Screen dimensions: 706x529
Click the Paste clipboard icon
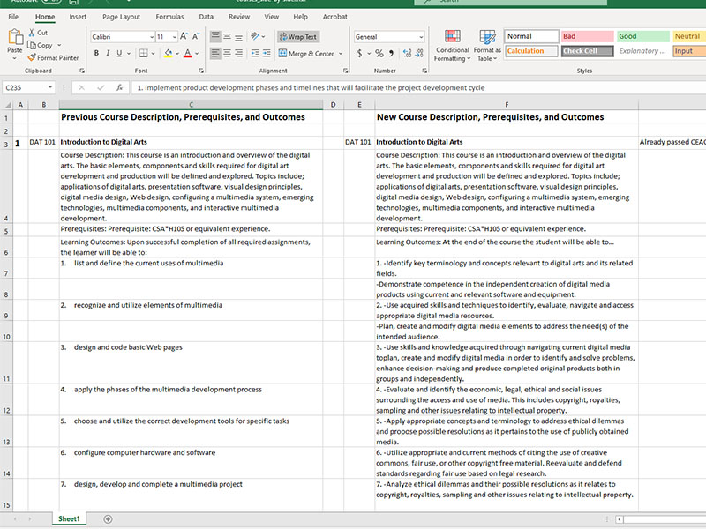pos(15,37)
